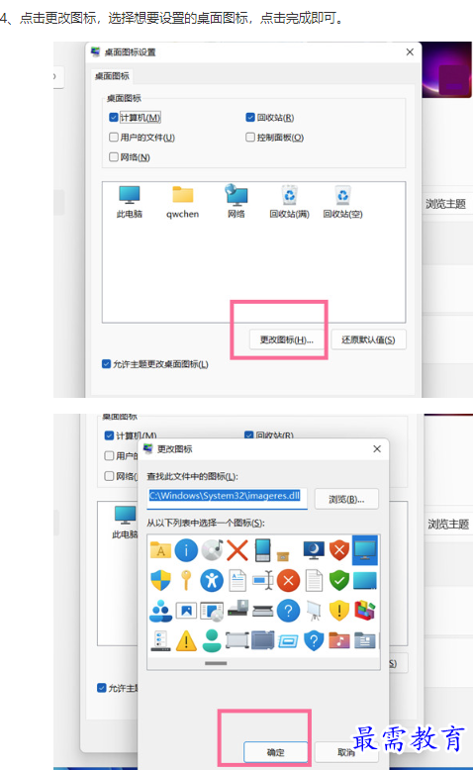
Task: Pick the text cursor rename field icon
Action: tap(263, 581)
